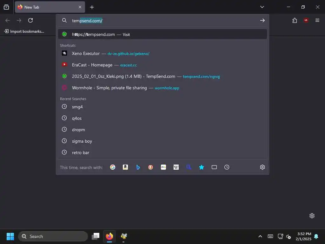The height and width of the screenshot is (244, 325).
Task: Open the uBlock Origin extension icon
Action: (306, 20)
